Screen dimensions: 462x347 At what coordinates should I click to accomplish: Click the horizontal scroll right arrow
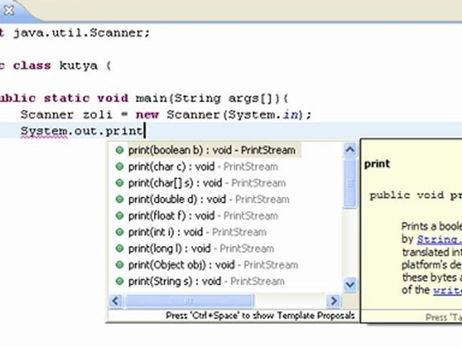tap(334, 301)
